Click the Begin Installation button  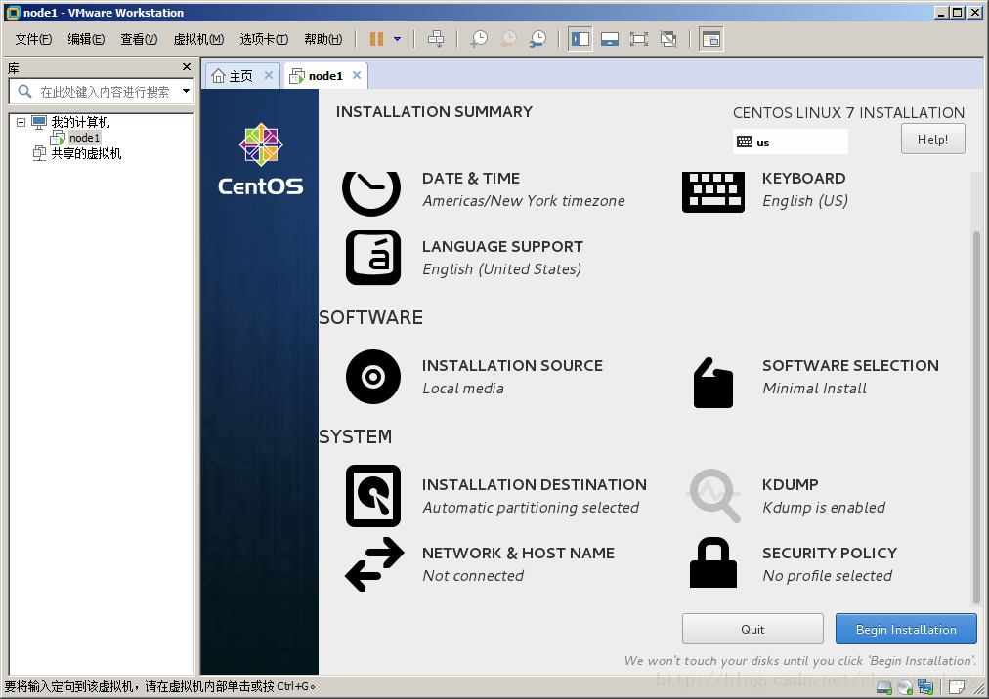point(906,629)
